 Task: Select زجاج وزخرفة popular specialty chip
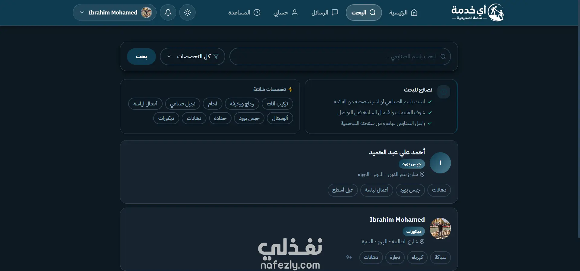coord(242,104)
